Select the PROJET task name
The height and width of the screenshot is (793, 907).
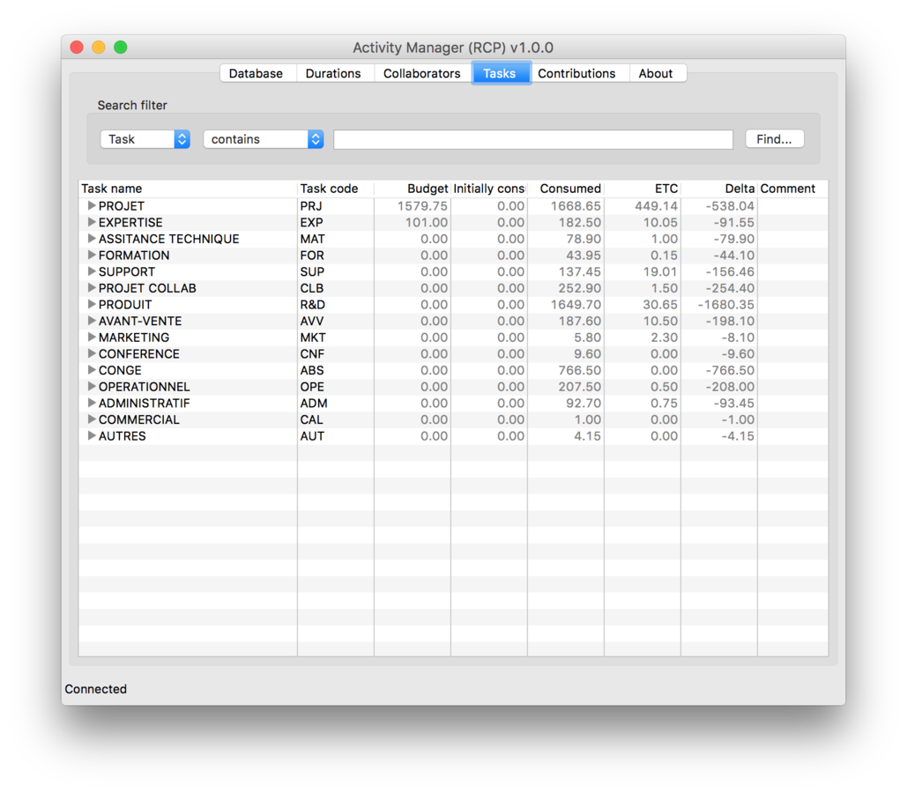[122, 206]
